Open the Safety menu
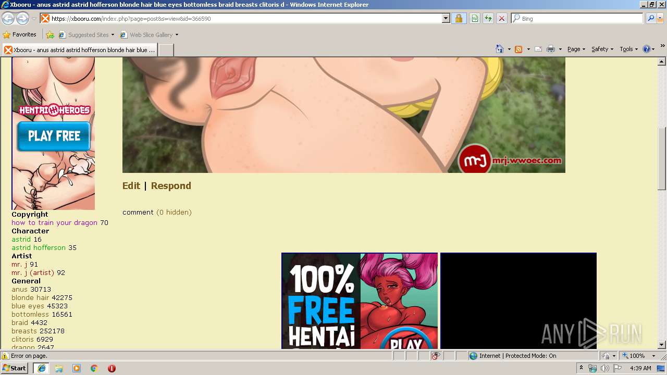667x375 pixels. click(x=602, y=49)
